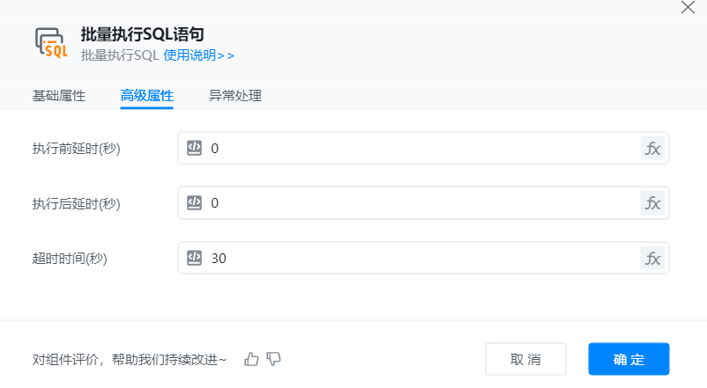Open fx expression editor for 执行前延时

click(x=652, y=149)
